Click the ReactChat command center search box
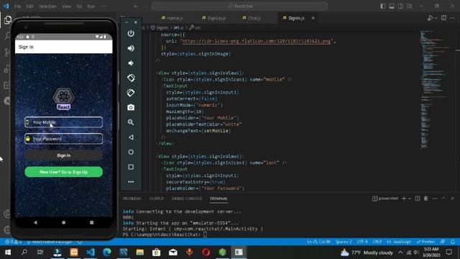The height and width of the screenshot is (259, 460). [x=239, y=6]
